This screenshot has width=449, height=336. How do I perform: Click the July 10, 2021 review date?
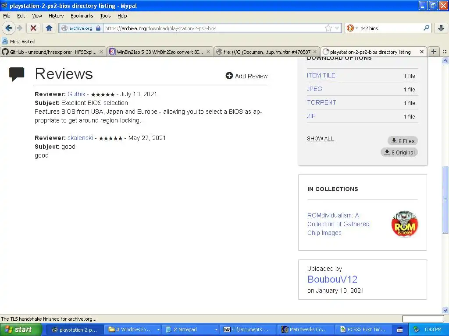139,94
